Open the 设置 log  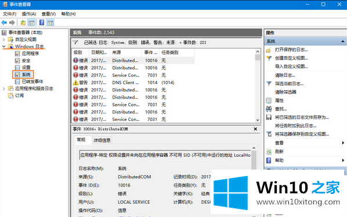(26, 68)
